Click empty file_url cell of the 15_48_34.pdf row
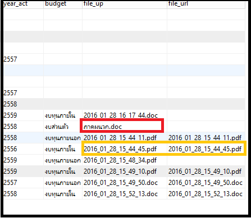Viewport: 251px width, 218px height. (206, 160)
